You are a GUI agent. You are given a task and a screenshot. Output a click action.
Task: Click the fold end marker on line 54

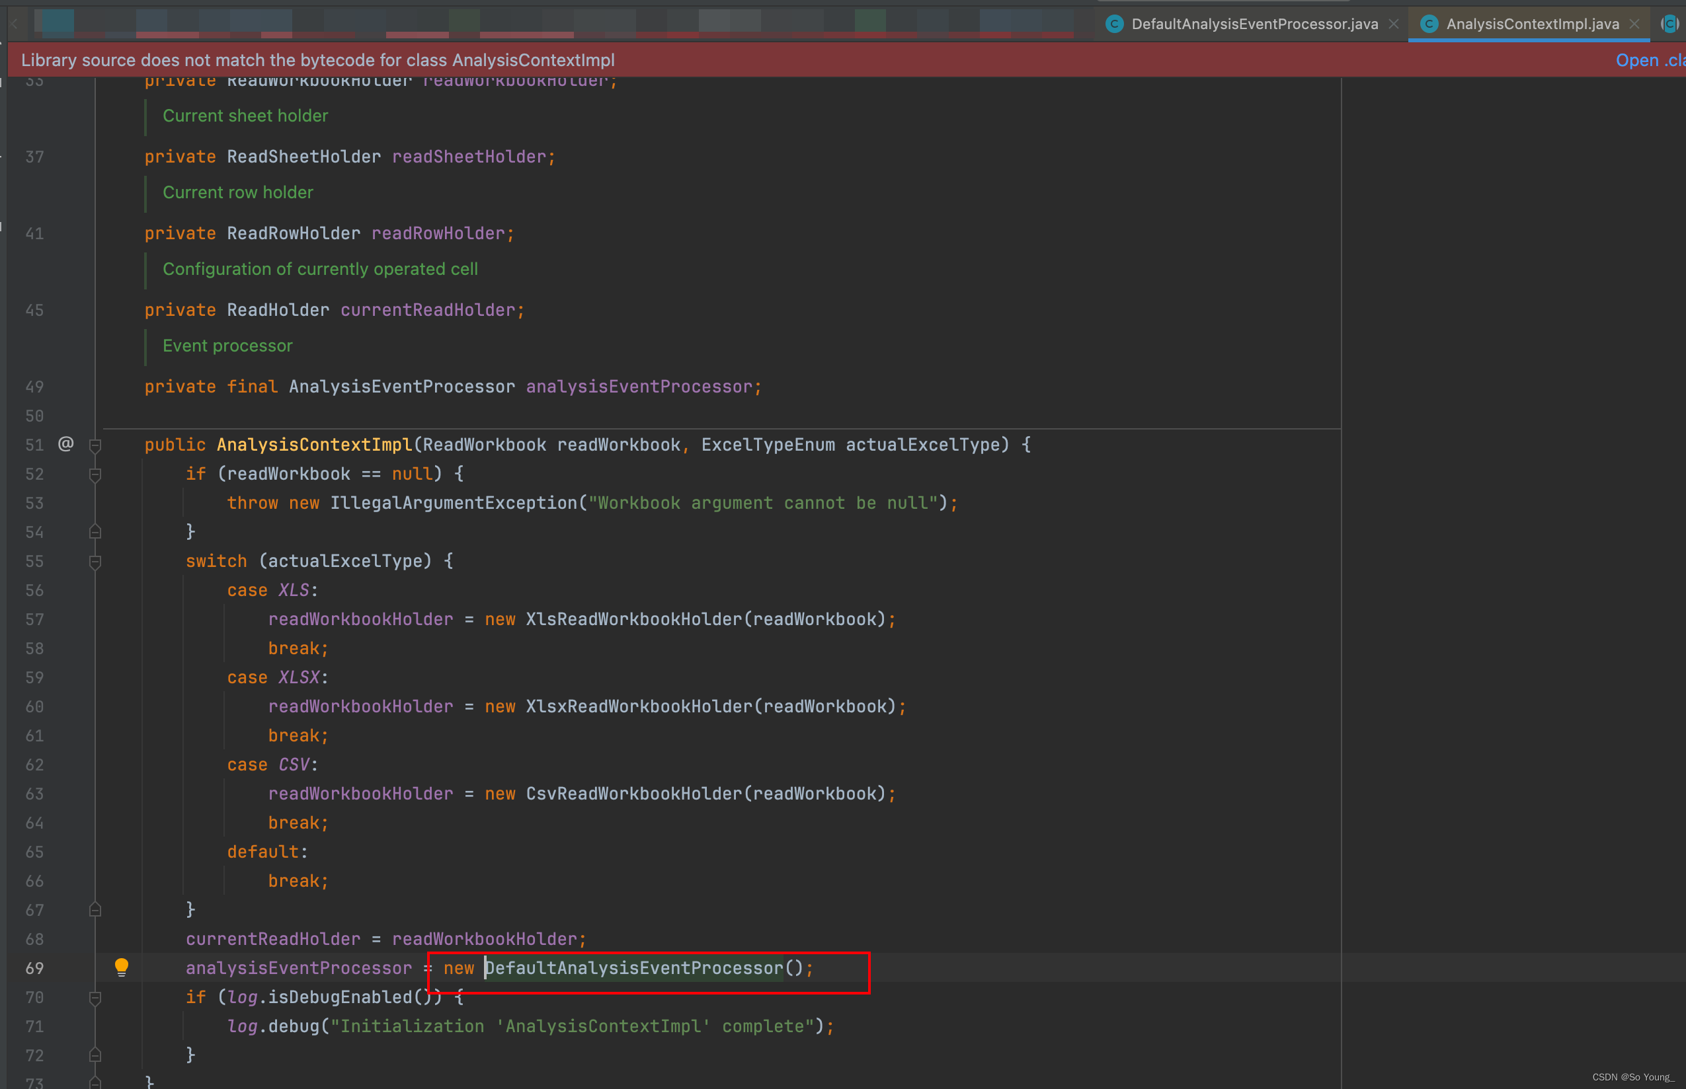tap(95, 532)
